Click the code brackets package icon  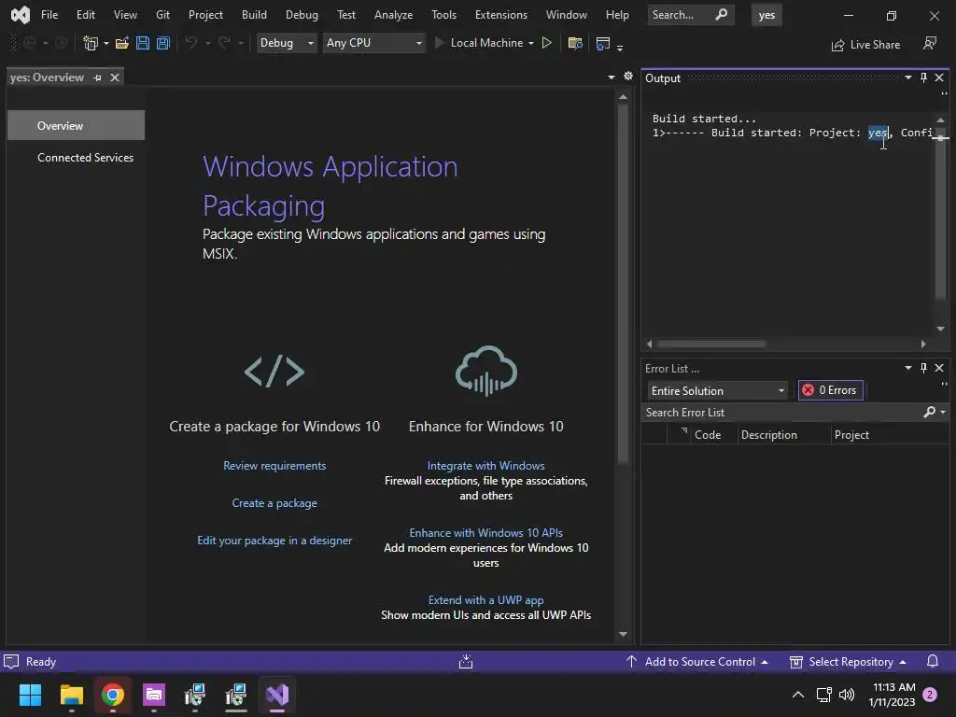point(274,372)
